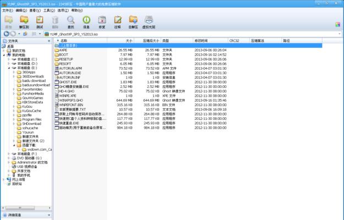Open the 帮助(H) menu
This screenshot has width=344, height=220.
click(x=77, y=10)
